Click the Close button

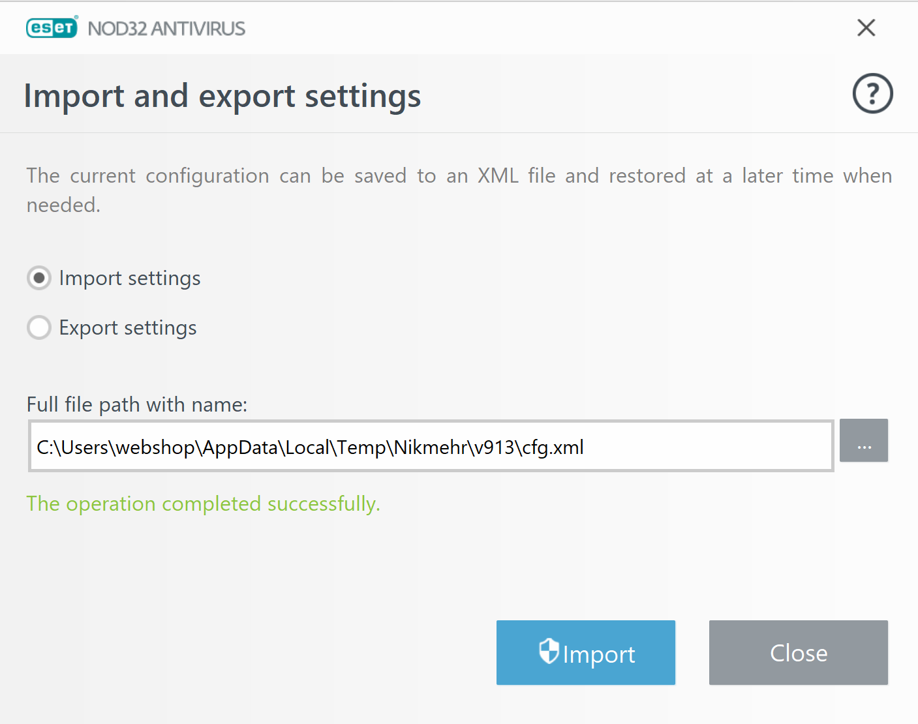[x=799, y=652]
